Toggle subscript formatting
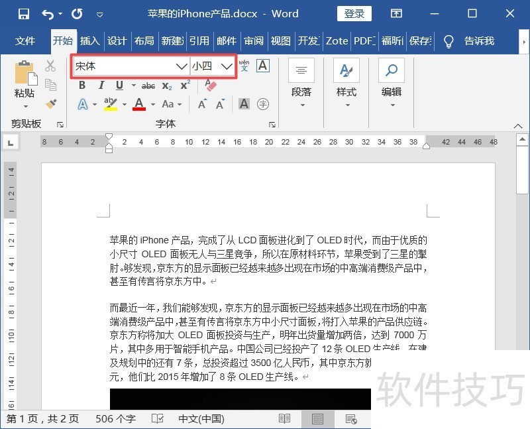 click(167, 86)
